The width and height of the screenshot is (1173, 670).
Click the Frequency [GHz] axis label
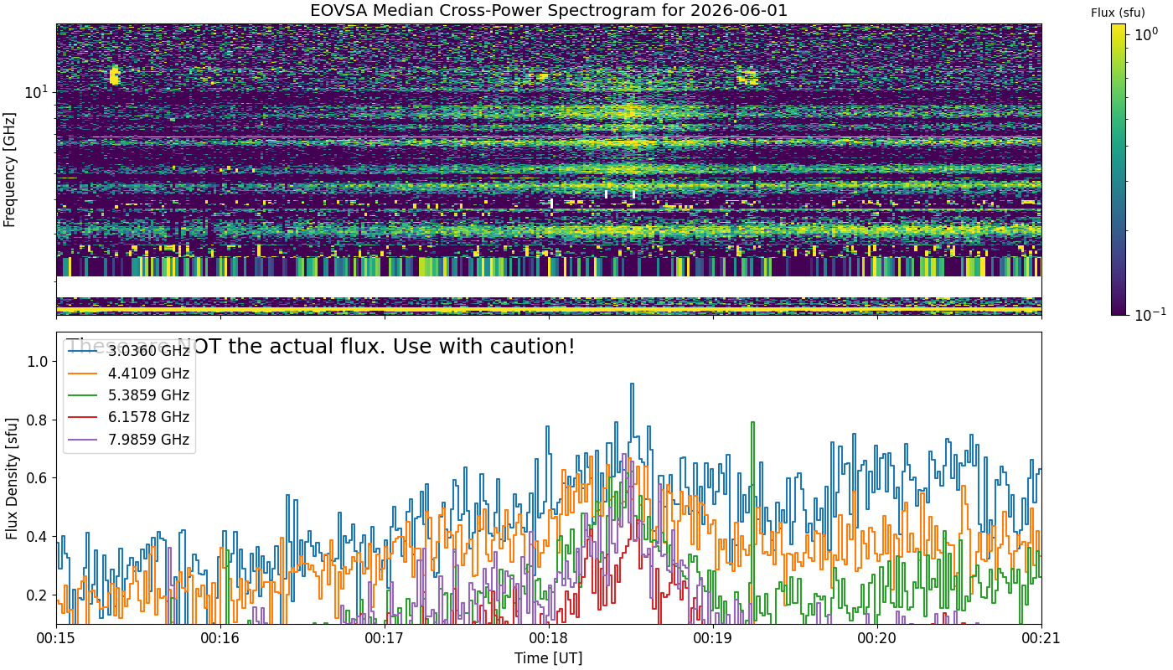coord(10,170)
